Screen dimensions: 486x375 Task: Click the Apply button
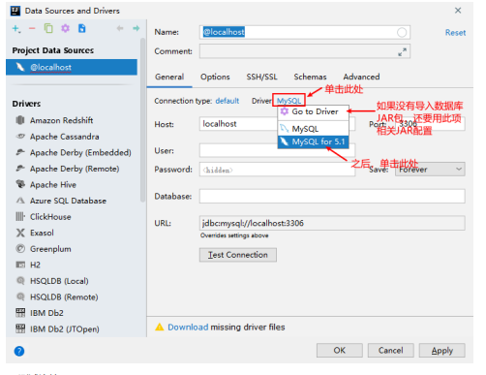tap(442, 351)
